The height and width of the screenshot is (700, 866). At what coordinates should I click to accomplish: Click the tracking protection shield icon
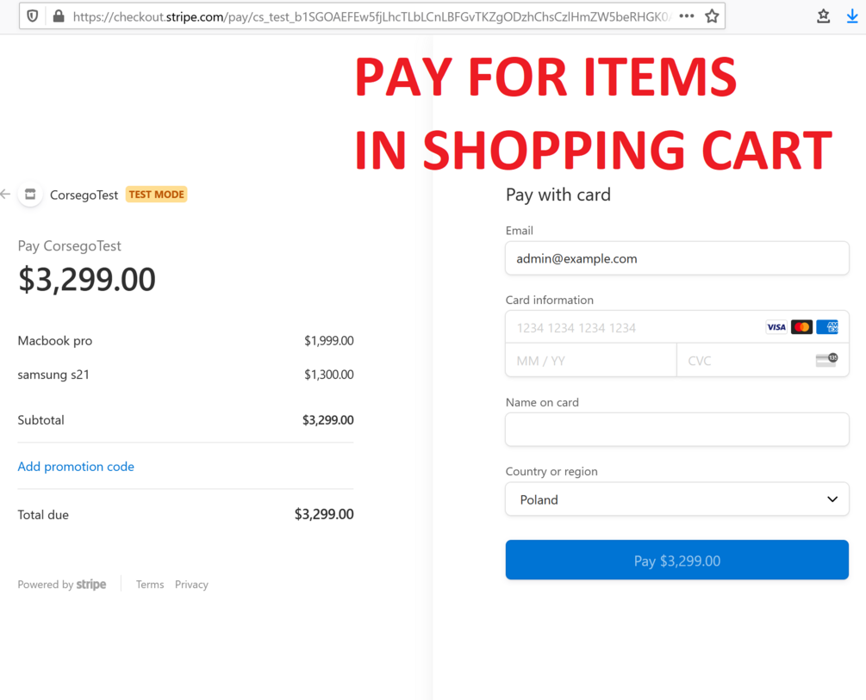click(x=33, y=16)
